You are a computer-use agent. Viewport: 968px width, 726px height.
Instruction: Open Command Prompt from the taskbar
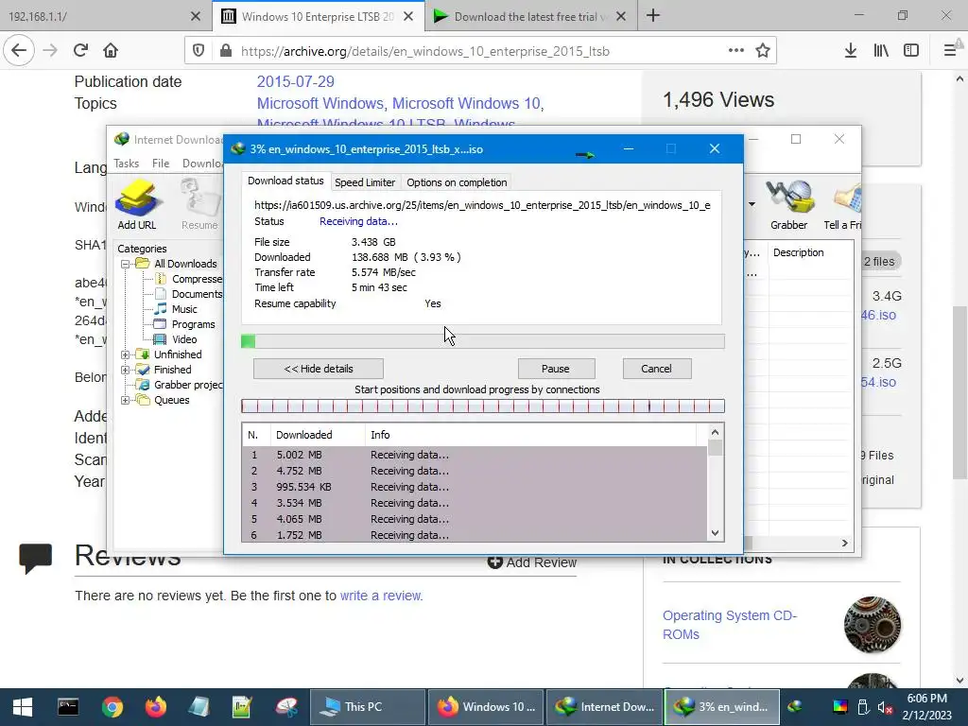pos(68,707)
